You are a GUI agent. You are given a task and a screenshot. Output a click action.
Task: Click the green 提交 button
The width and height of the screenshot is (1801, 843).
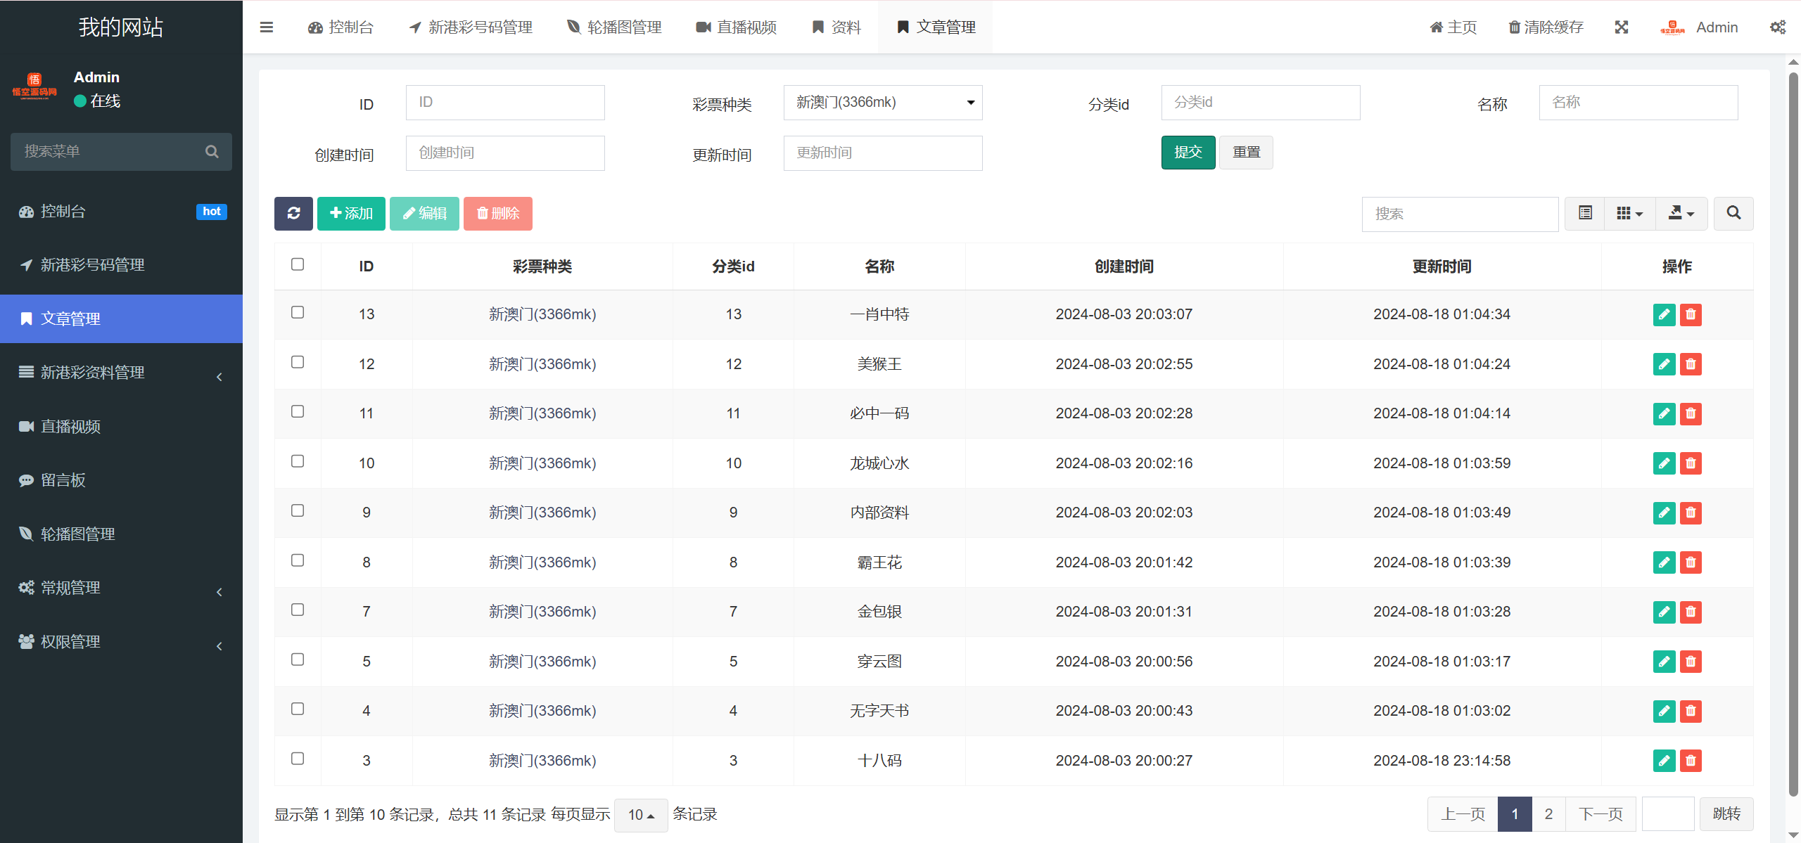tap(1188, 153)
